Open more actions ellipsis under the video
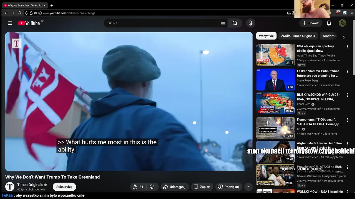Viewport: 355px width, 199px height. tap(248, 187)
